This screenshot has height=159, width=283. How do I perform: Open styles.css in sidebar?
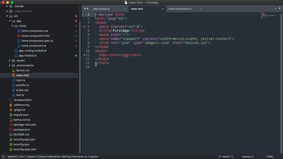[x=22, y=90]
